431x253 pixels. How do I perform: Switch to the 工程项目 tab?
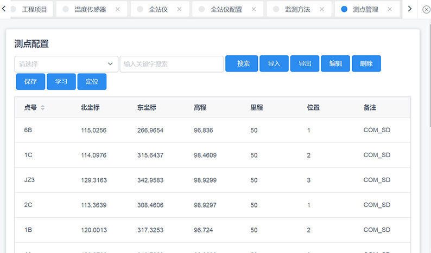(32, 9)
